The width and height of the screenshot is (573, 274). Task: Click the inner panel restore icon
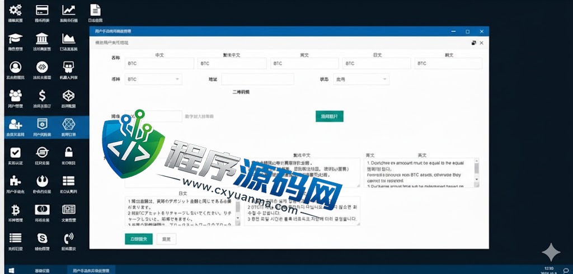(474, 42)
